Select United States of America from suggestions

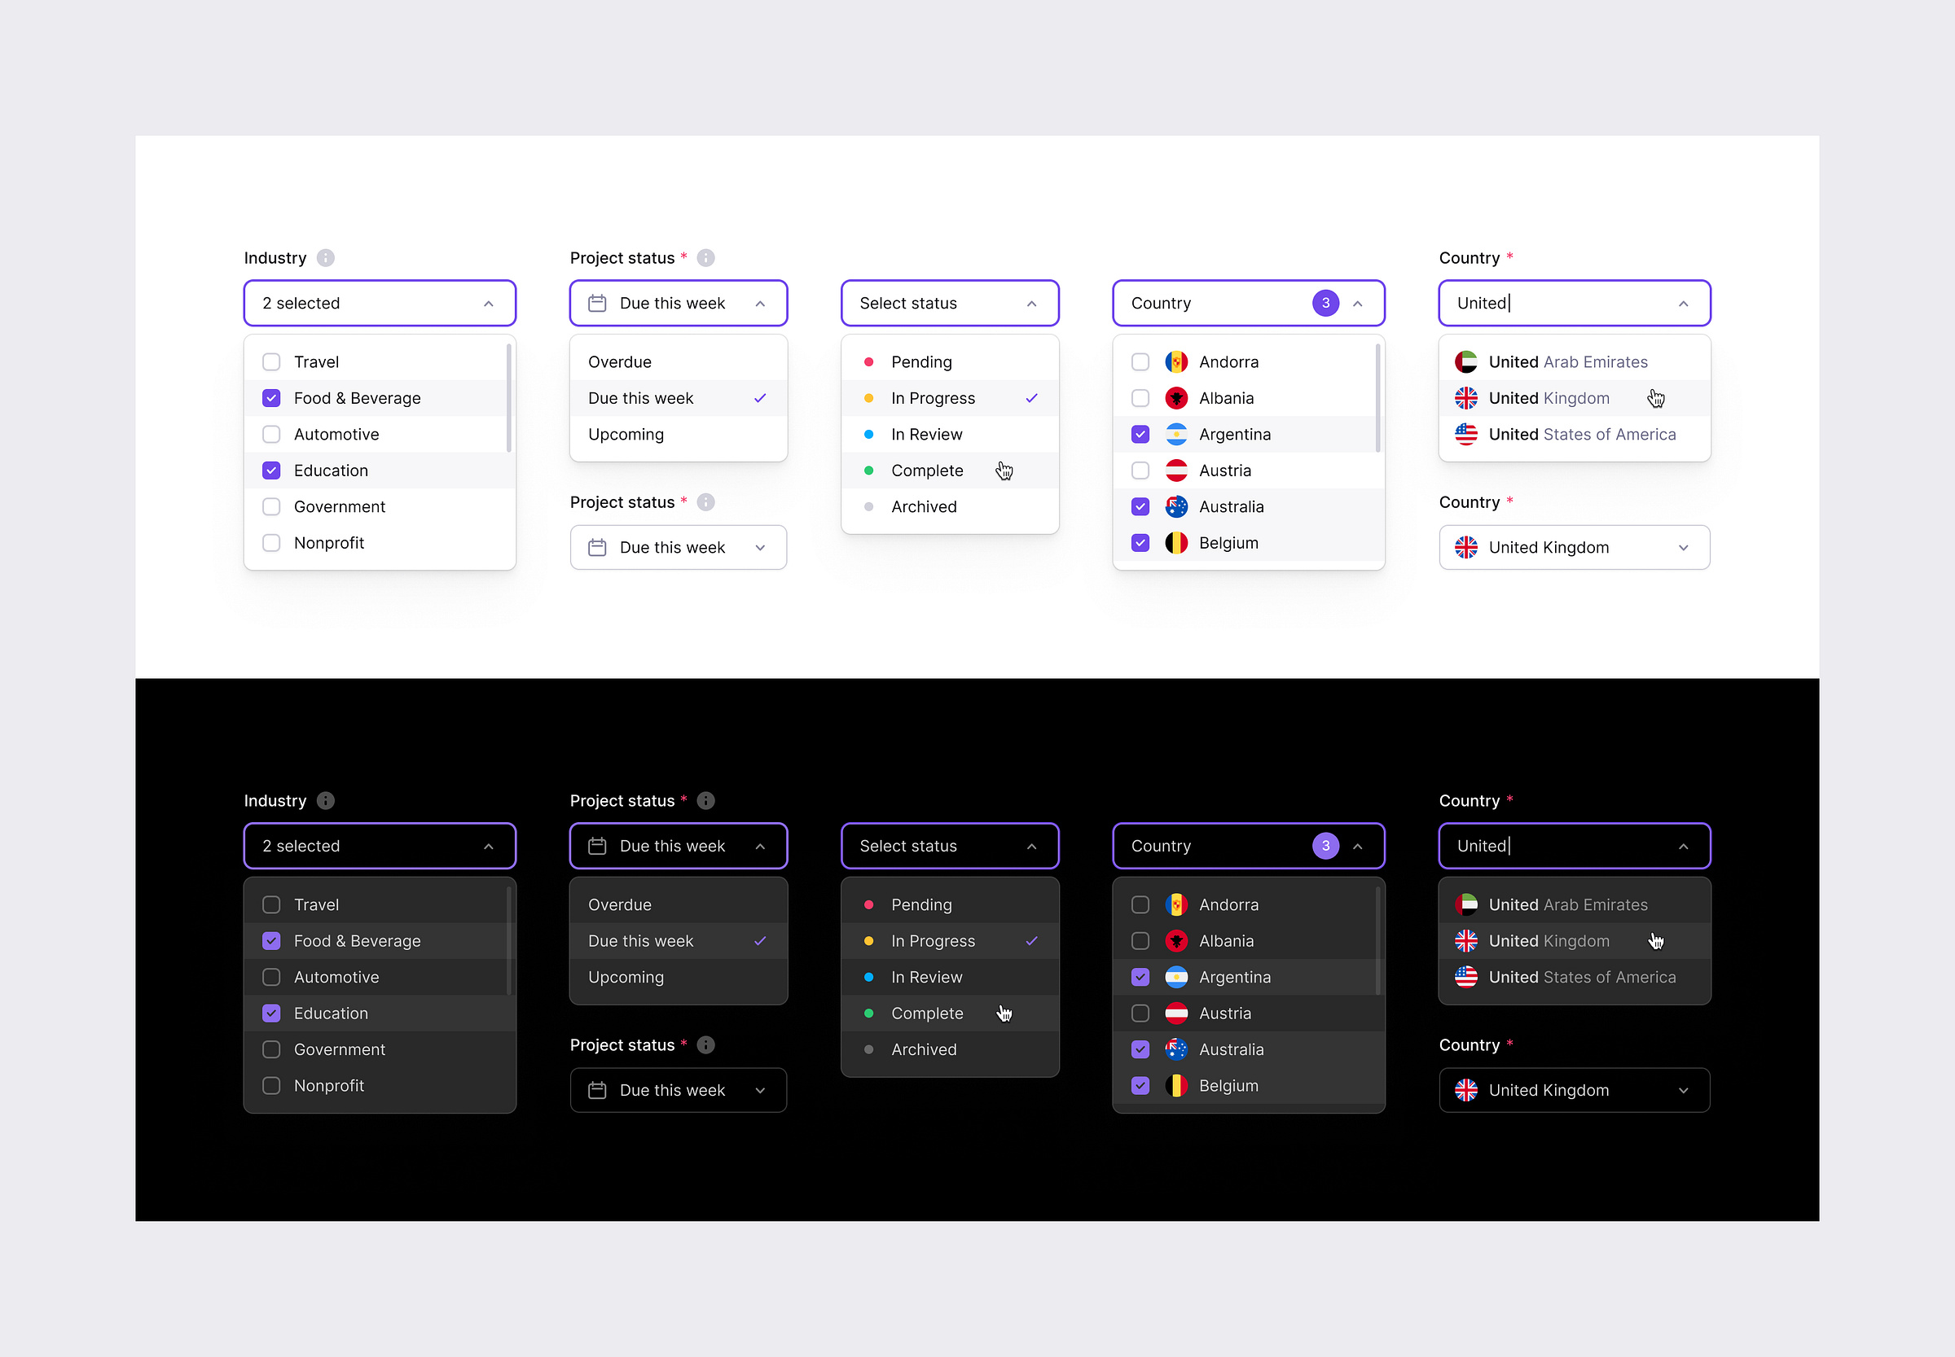[1583, 434]
